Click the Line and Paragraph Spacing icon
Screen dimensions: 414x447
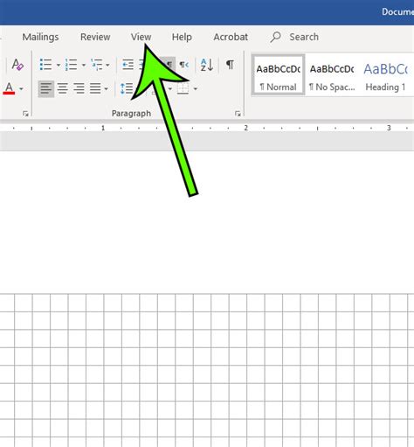coord(127,88)
